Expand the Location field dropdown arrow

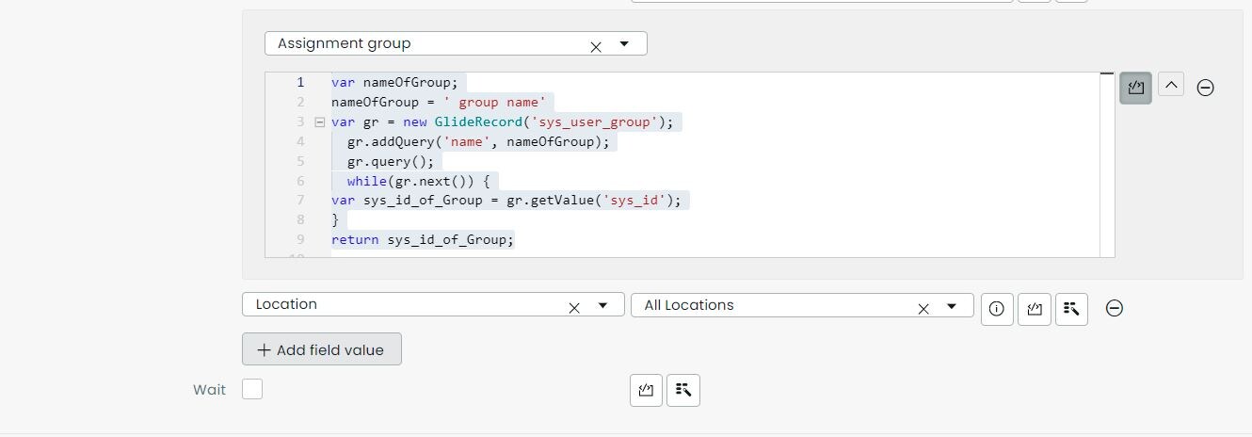click(602, 305)
